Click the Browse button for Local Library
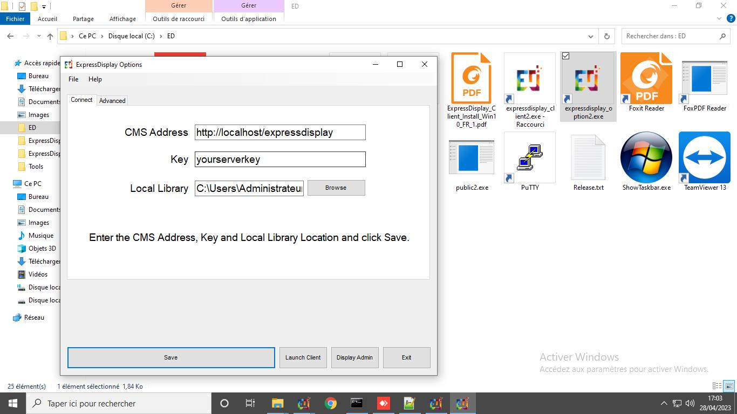 coord(336,188)
